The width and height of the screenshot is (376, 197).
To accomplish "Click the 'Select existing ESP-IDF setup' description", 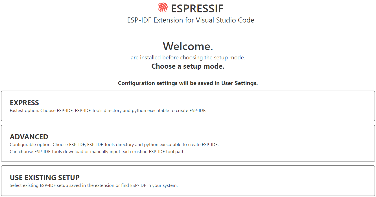I will [x=93, y=185].
